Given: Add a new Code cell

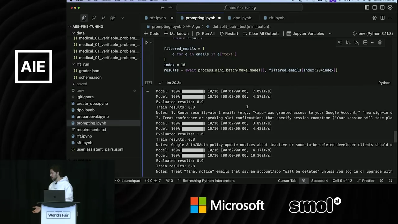Looking at the screenshot, I should (x=152, y=34).
